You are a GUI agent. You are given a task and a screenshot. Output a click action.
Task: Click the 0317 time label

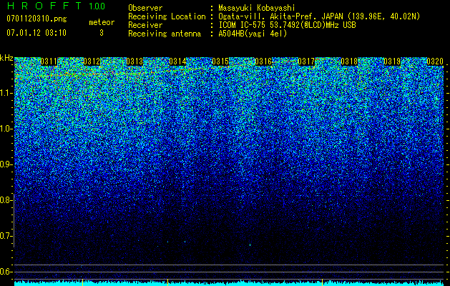coord(306,61)
